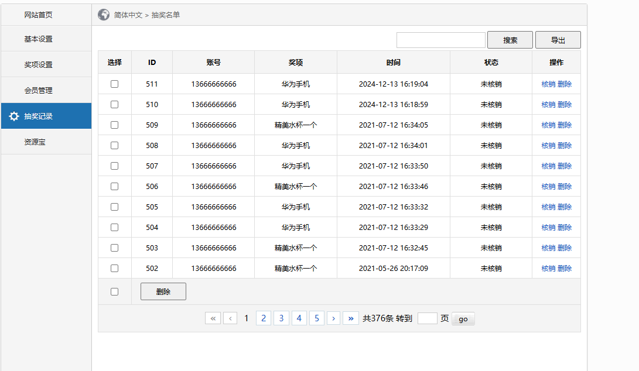Image resolution: width=639 pixels, height=371 pixels.
Task: Click 删除 link for record 502
Action: (x=565, y=269)
